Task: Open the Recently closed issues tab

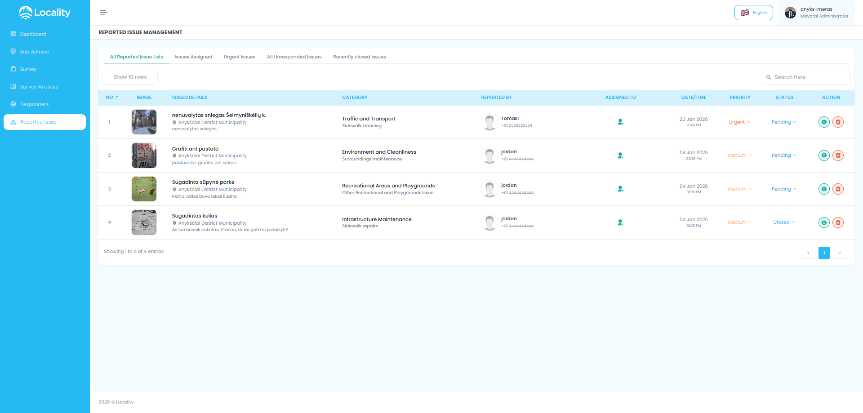Action: pyautogui.click(x=359, y=57)
